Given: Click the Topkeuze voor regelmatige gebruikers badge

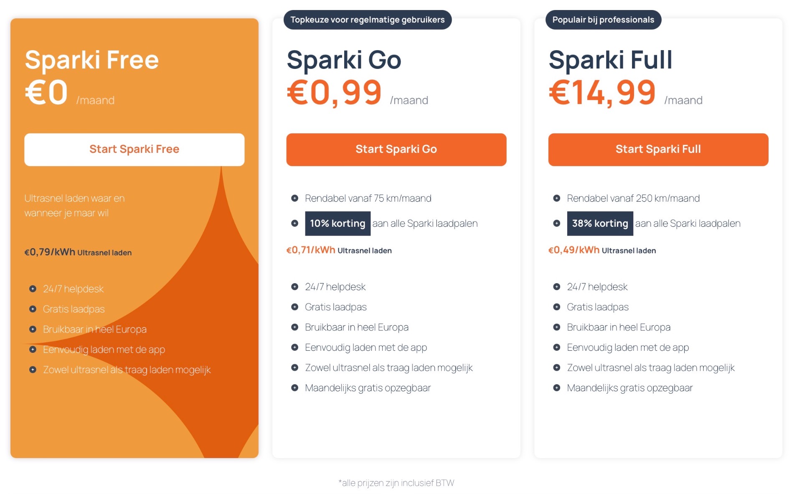Looking at the screenshot, I should (x=367, y=20).
